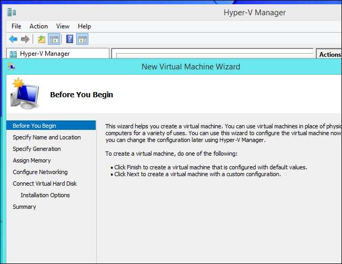Open the Help menu
The height and width of the screenshot is (264, 342).
(84, 26)
